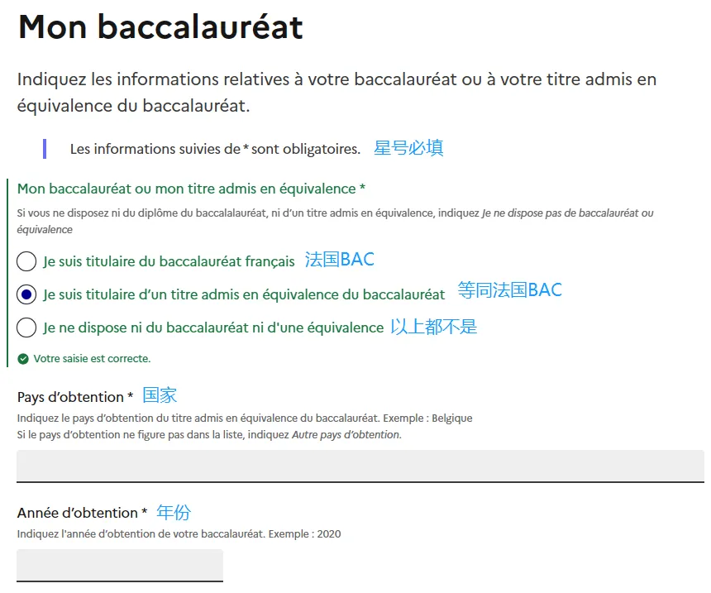Click the blue '以上都不是' annotation
The image size is (711, 593).
click(433, 327)
